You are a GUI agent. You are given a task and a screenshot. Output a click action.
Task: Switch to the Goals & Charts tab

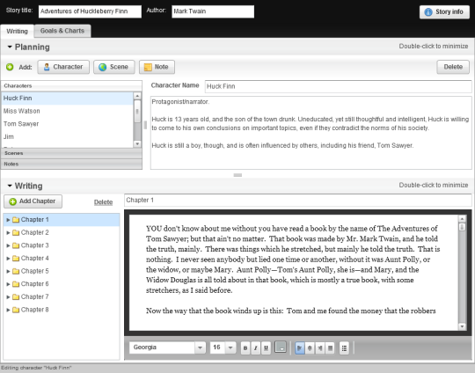pos(62,31)
